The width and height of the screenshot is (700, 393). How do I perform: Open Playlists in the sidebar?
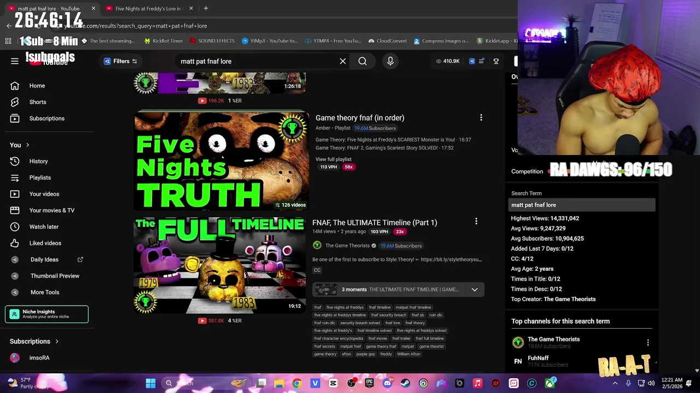click(40, 178)
